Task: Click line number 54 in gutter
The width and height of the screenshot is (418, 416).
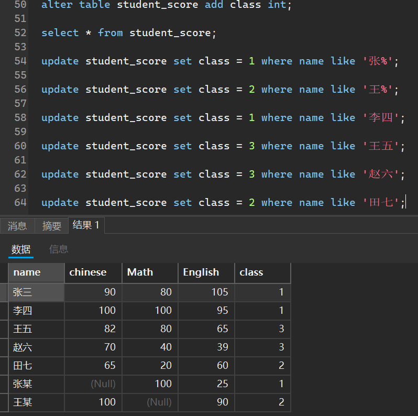Action: 20,61
